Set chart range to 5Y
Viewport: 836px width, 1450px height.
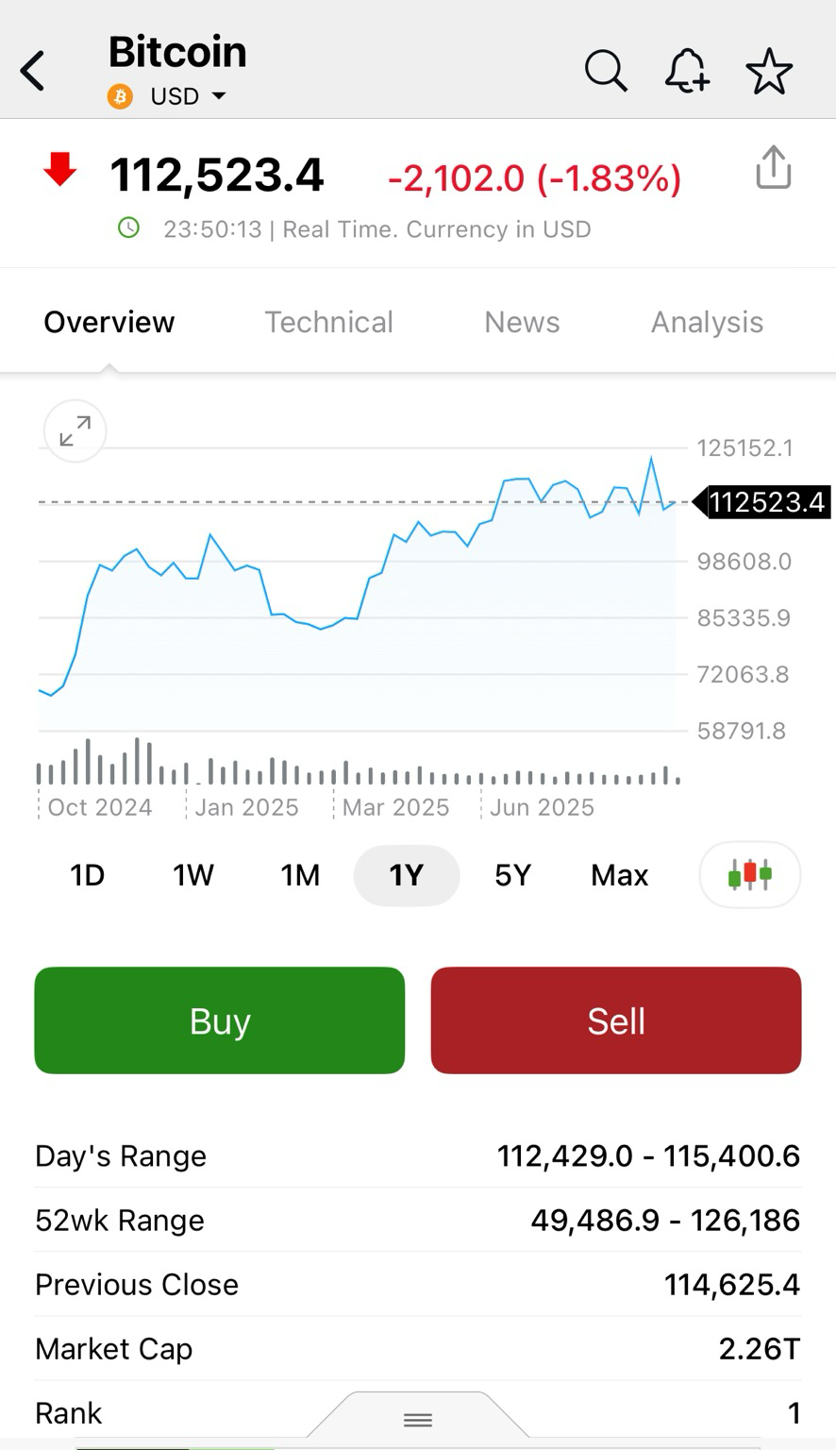coord(512,875)
